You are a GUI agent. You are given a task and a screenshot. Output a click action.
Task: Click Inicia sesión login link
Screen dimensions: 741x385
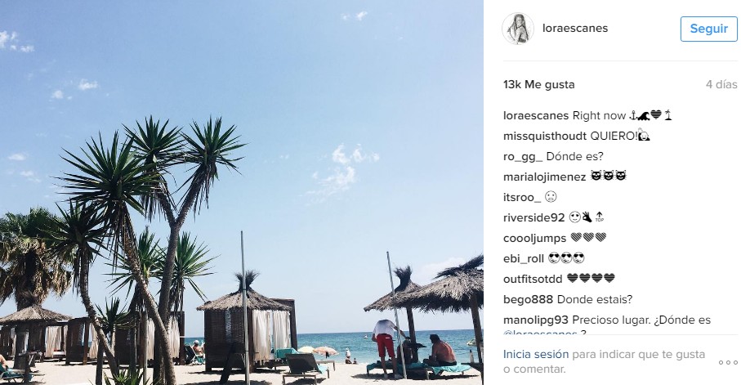pyautogui.click(x=536, y=354)
